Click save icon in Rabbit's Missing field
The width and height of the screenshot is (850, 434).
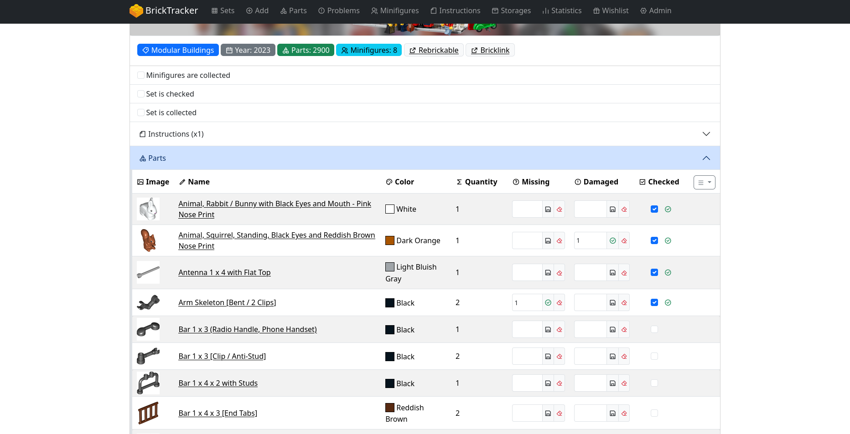(548, 209)
